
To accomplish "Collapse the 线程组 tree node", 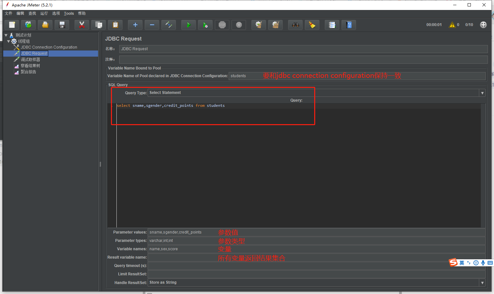I will 9,41.
